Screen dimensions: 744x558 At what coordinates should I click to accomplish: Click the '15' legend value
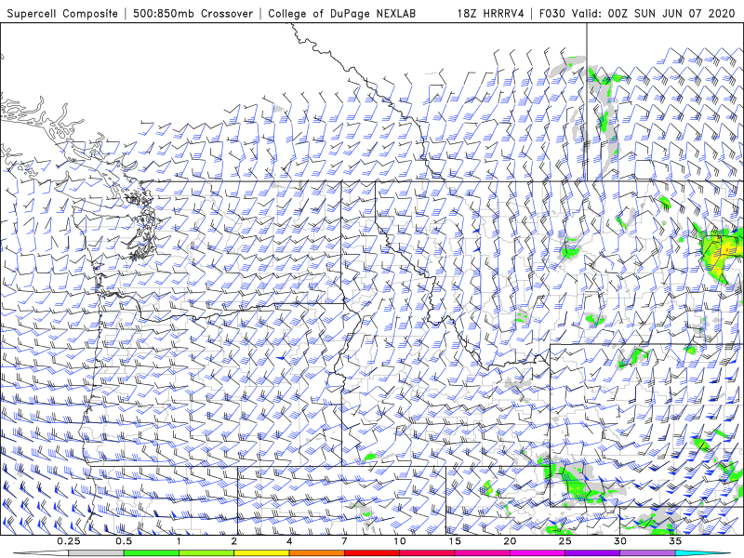(x=455, y=541)
